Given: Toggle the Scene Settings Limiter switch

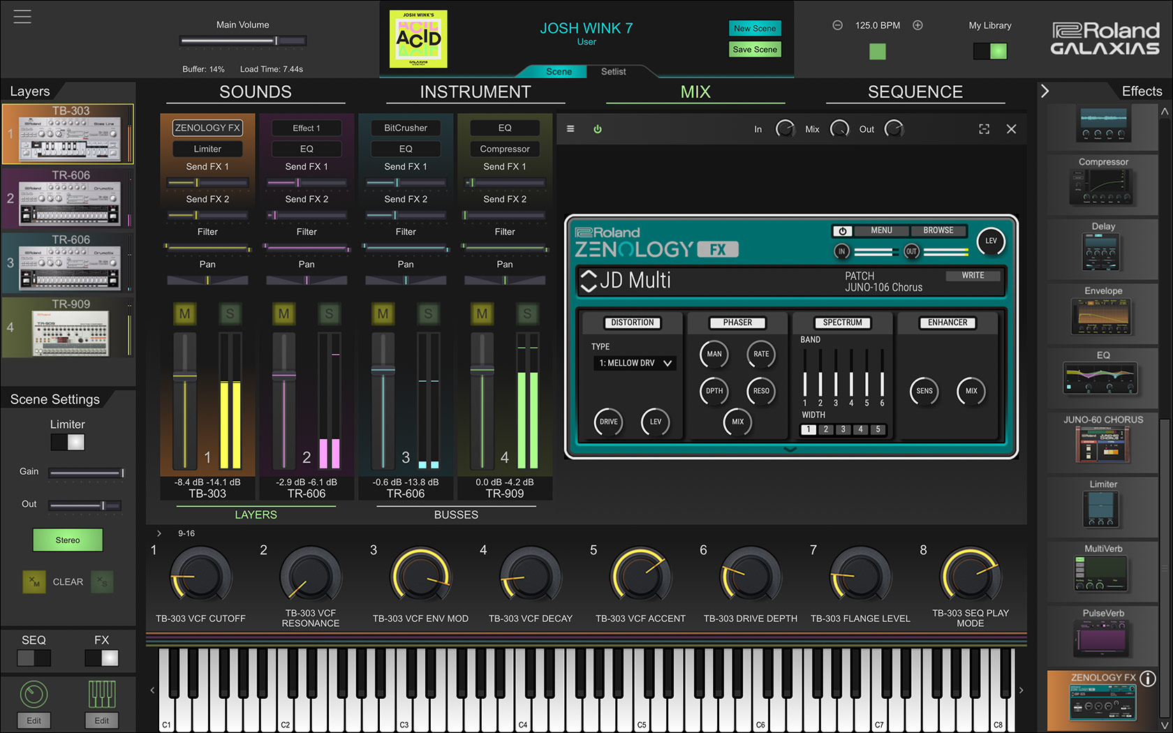Looking at the screenshot, I should 68,442.
